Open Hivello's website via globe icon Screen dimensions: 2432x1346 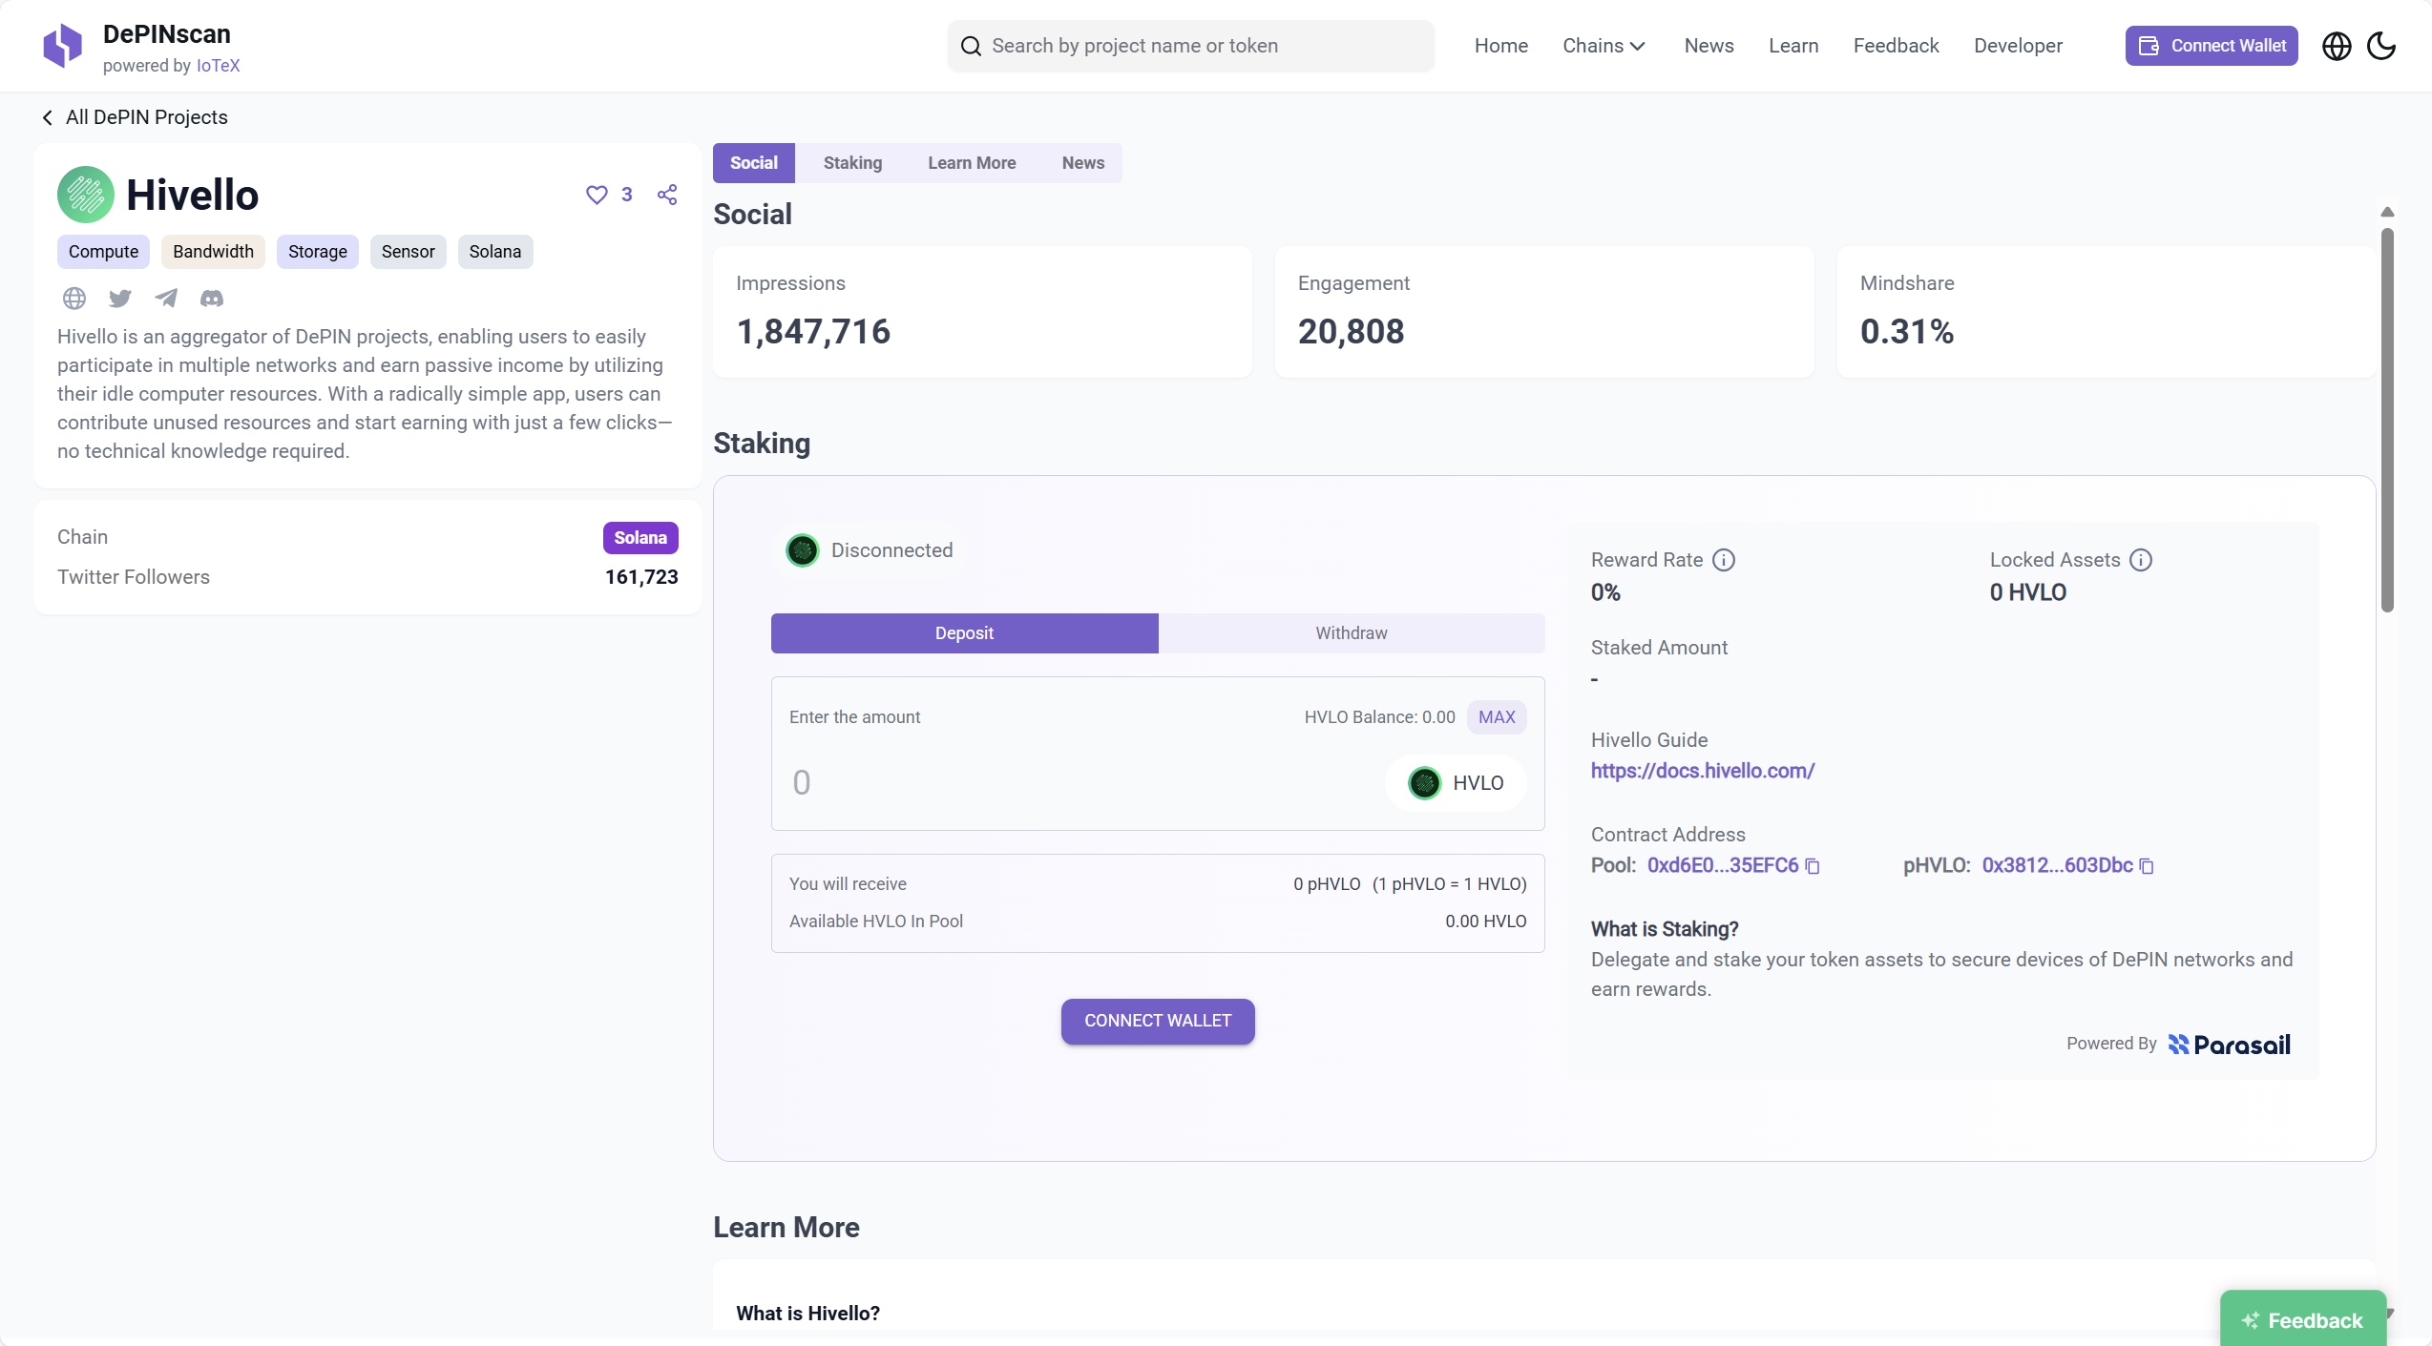pos(74,299)
